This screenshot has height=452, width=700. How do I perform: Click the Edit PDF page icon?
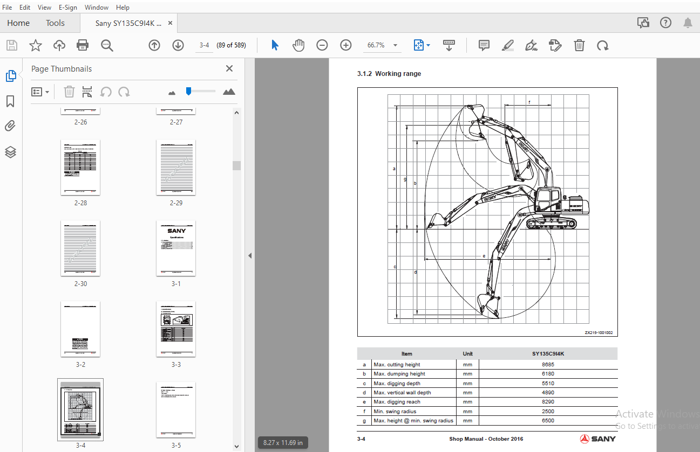point(555,45)
